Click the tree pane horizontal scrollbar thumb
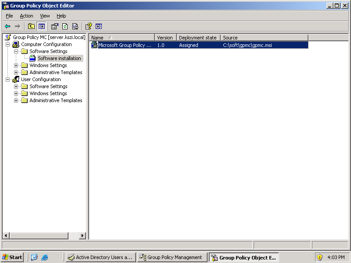 click(x=39, y=235)
